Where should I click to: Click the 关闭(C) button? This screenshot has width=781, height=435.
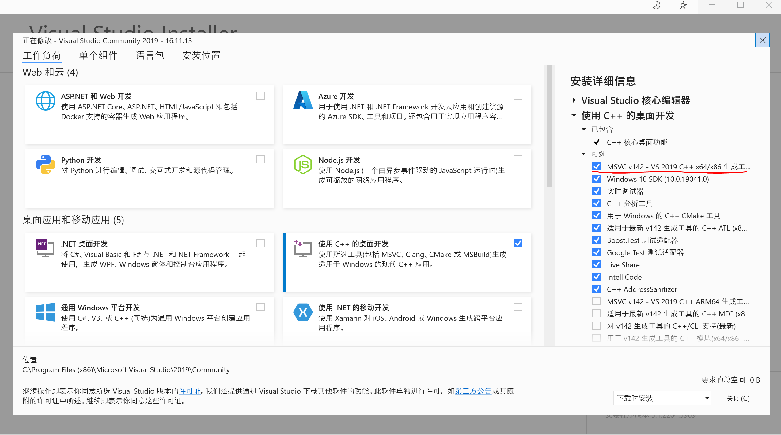tap(738, 398)
